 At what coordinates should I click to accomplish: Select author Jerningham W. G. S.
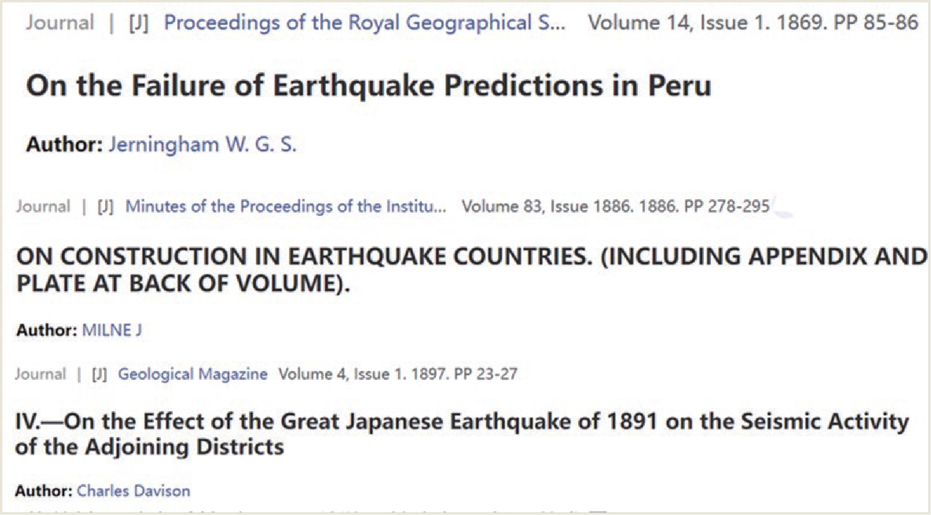(x=203, y=145)
